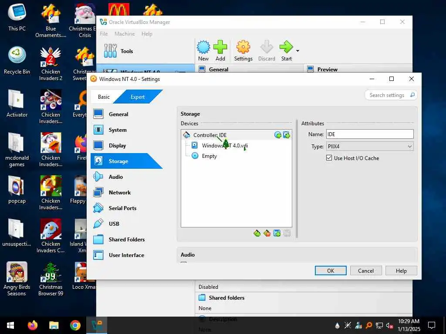Switch to the Expert tab
The image size is (446, 334).
[138, 97]
